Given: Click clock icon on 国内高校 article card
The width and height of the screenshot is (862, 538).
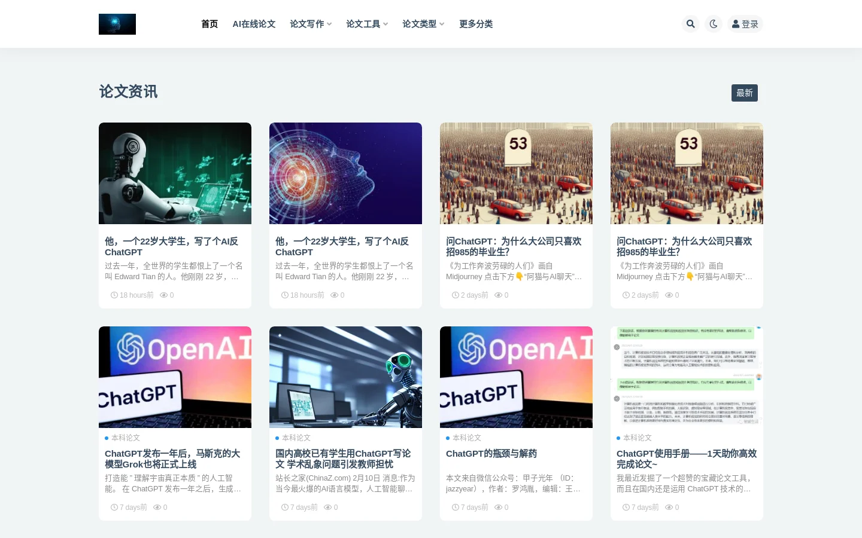Looking at the screenshot, I should pos(285,507).
